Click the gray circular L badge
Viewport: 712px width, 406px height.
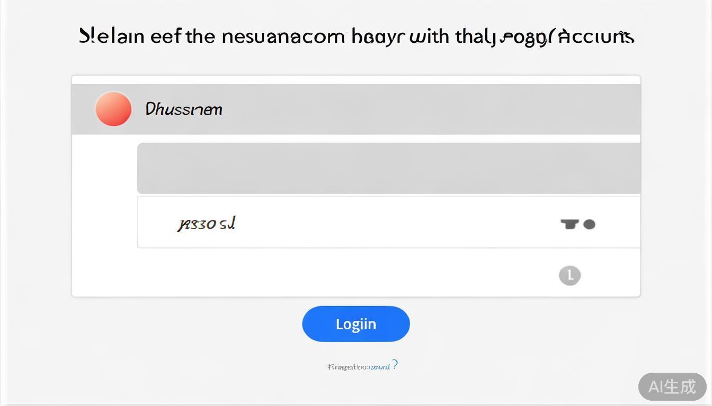pos(570,275)
